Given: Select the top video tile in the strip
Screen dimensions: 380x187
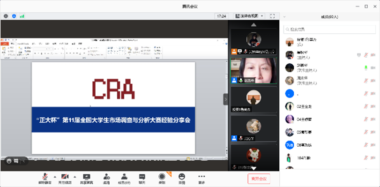Looking at the screenshot, I should coord(253,42).
